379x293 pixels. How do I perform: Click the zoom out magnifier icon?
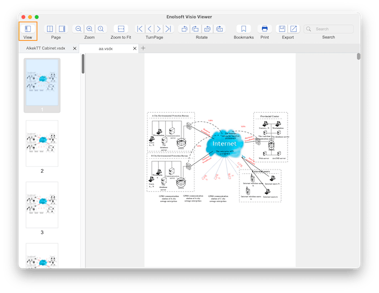[x=79, y=29]
